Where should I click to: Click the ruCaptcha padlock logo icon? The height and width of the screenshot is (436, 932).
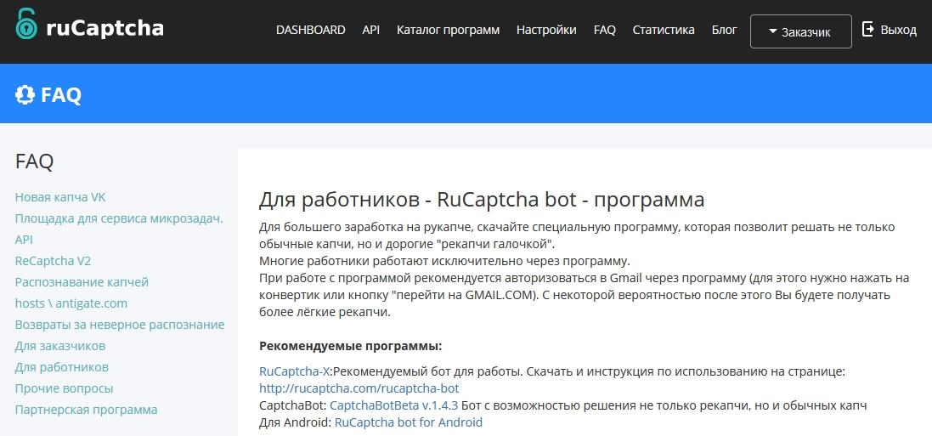coord(26,25)
